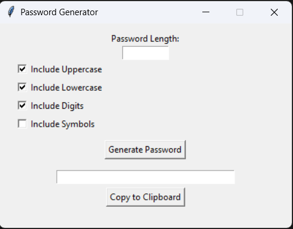
Task: Uncheck the Include Uppercase checkbox
Action: pyautogui.click(x=22, y=69)
